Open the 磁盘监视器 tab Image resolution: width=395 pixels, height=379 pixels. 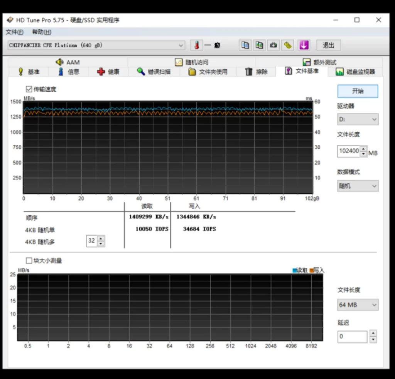[x=355, y=72]
